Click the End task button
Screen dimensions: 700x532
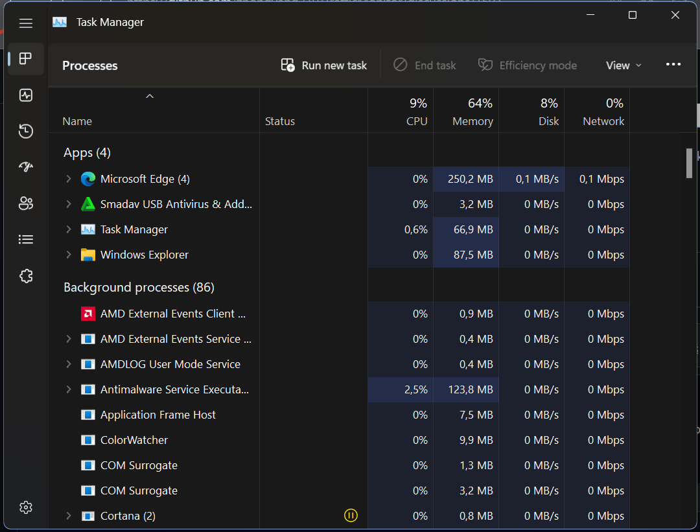point(425,65)
